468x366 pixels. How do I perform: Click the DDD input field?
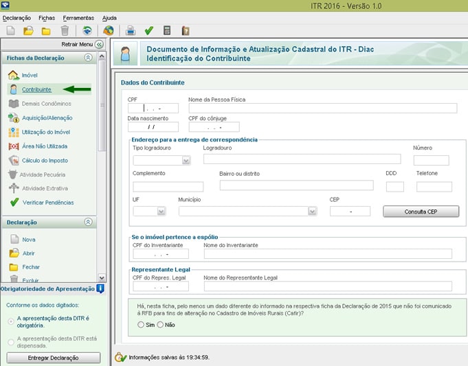click(395, 187)
